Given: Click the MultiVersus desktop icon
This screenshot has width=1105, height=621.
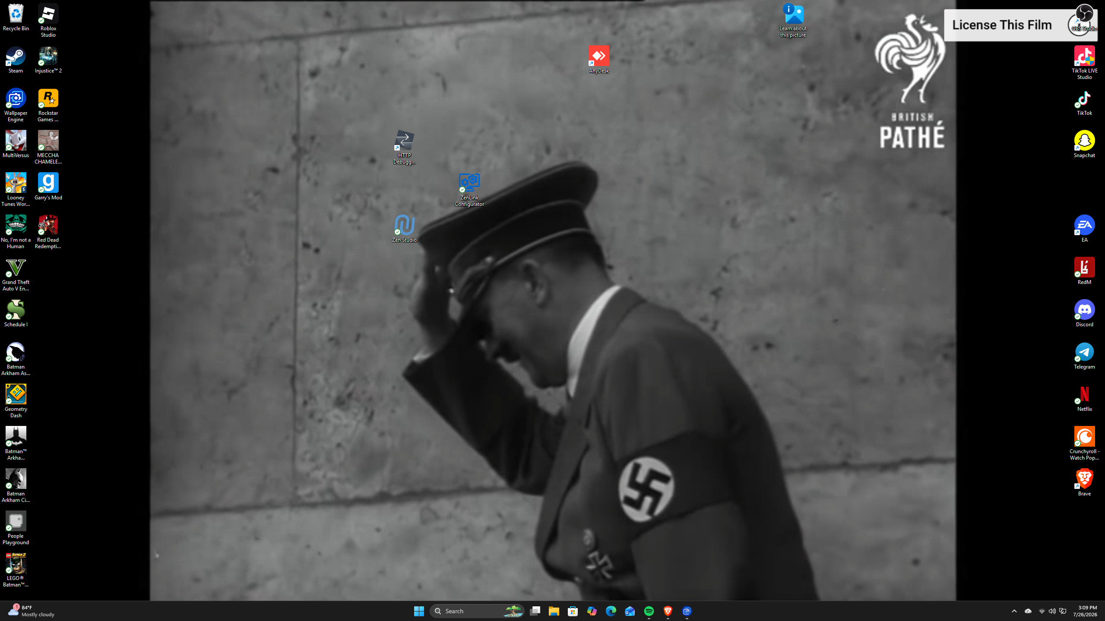Looking at the screenshot, I should click(16, 145).
